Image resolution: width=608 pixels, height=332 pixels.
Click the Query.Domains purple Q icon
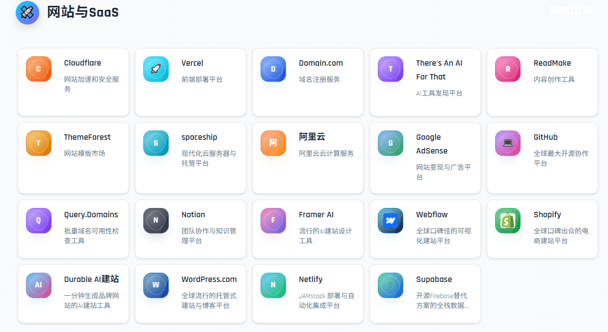[x=39, y=221]
